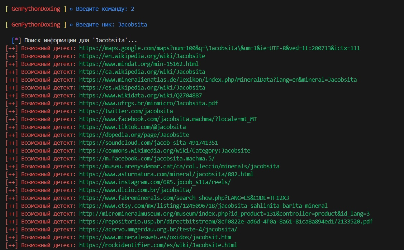Image resolution: width=404 pixels, height=250 pixels.
Task: Click the mindat.org min-15162 link
Action: click(139, 64)
